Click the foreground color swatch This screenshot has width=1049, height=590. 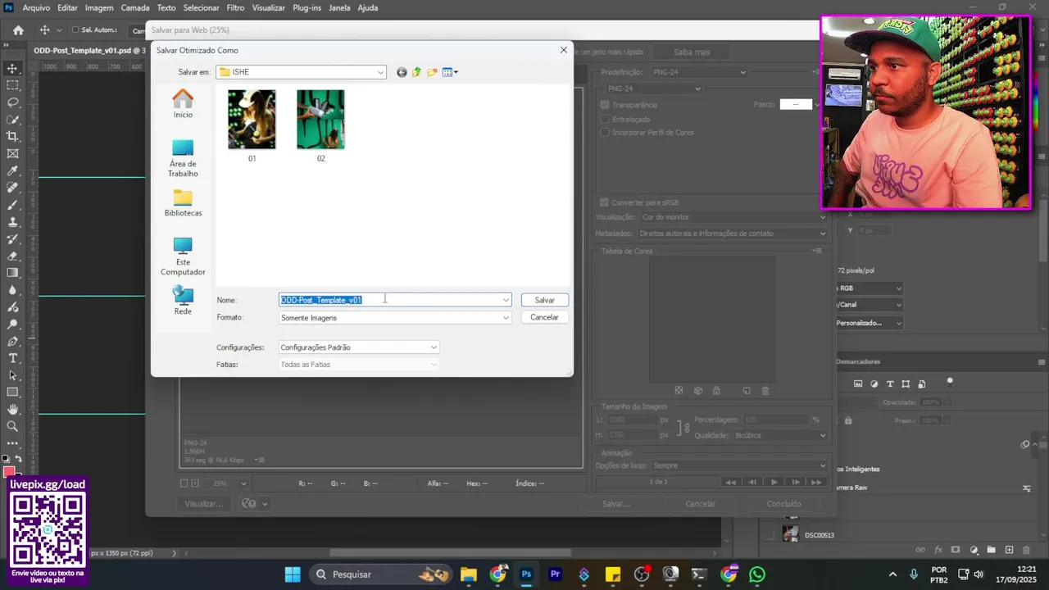(9, 471)
